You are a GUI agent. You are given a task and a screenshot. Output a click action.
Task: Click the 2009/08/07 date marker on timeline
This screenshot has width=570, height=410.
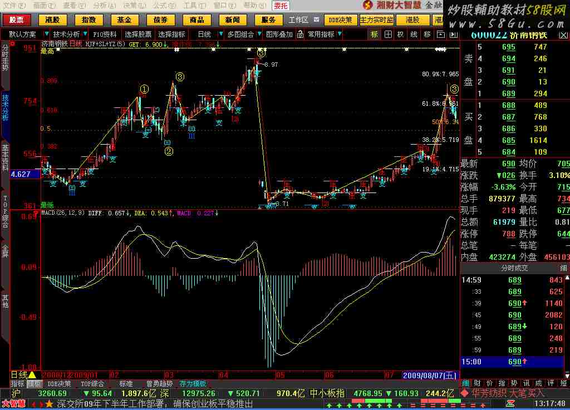coord(429,375)
